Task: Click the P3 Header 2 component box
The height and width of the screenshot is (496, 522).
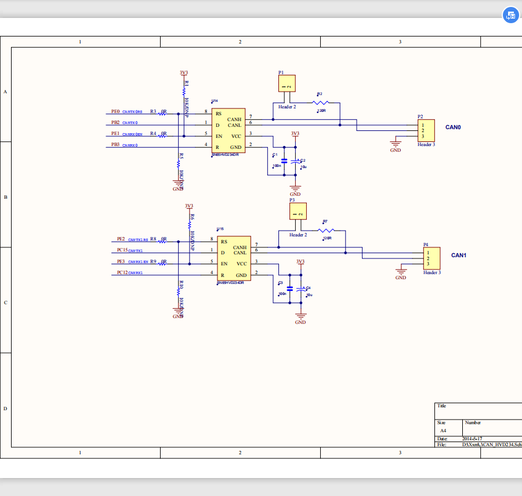Action: [298, 211]
